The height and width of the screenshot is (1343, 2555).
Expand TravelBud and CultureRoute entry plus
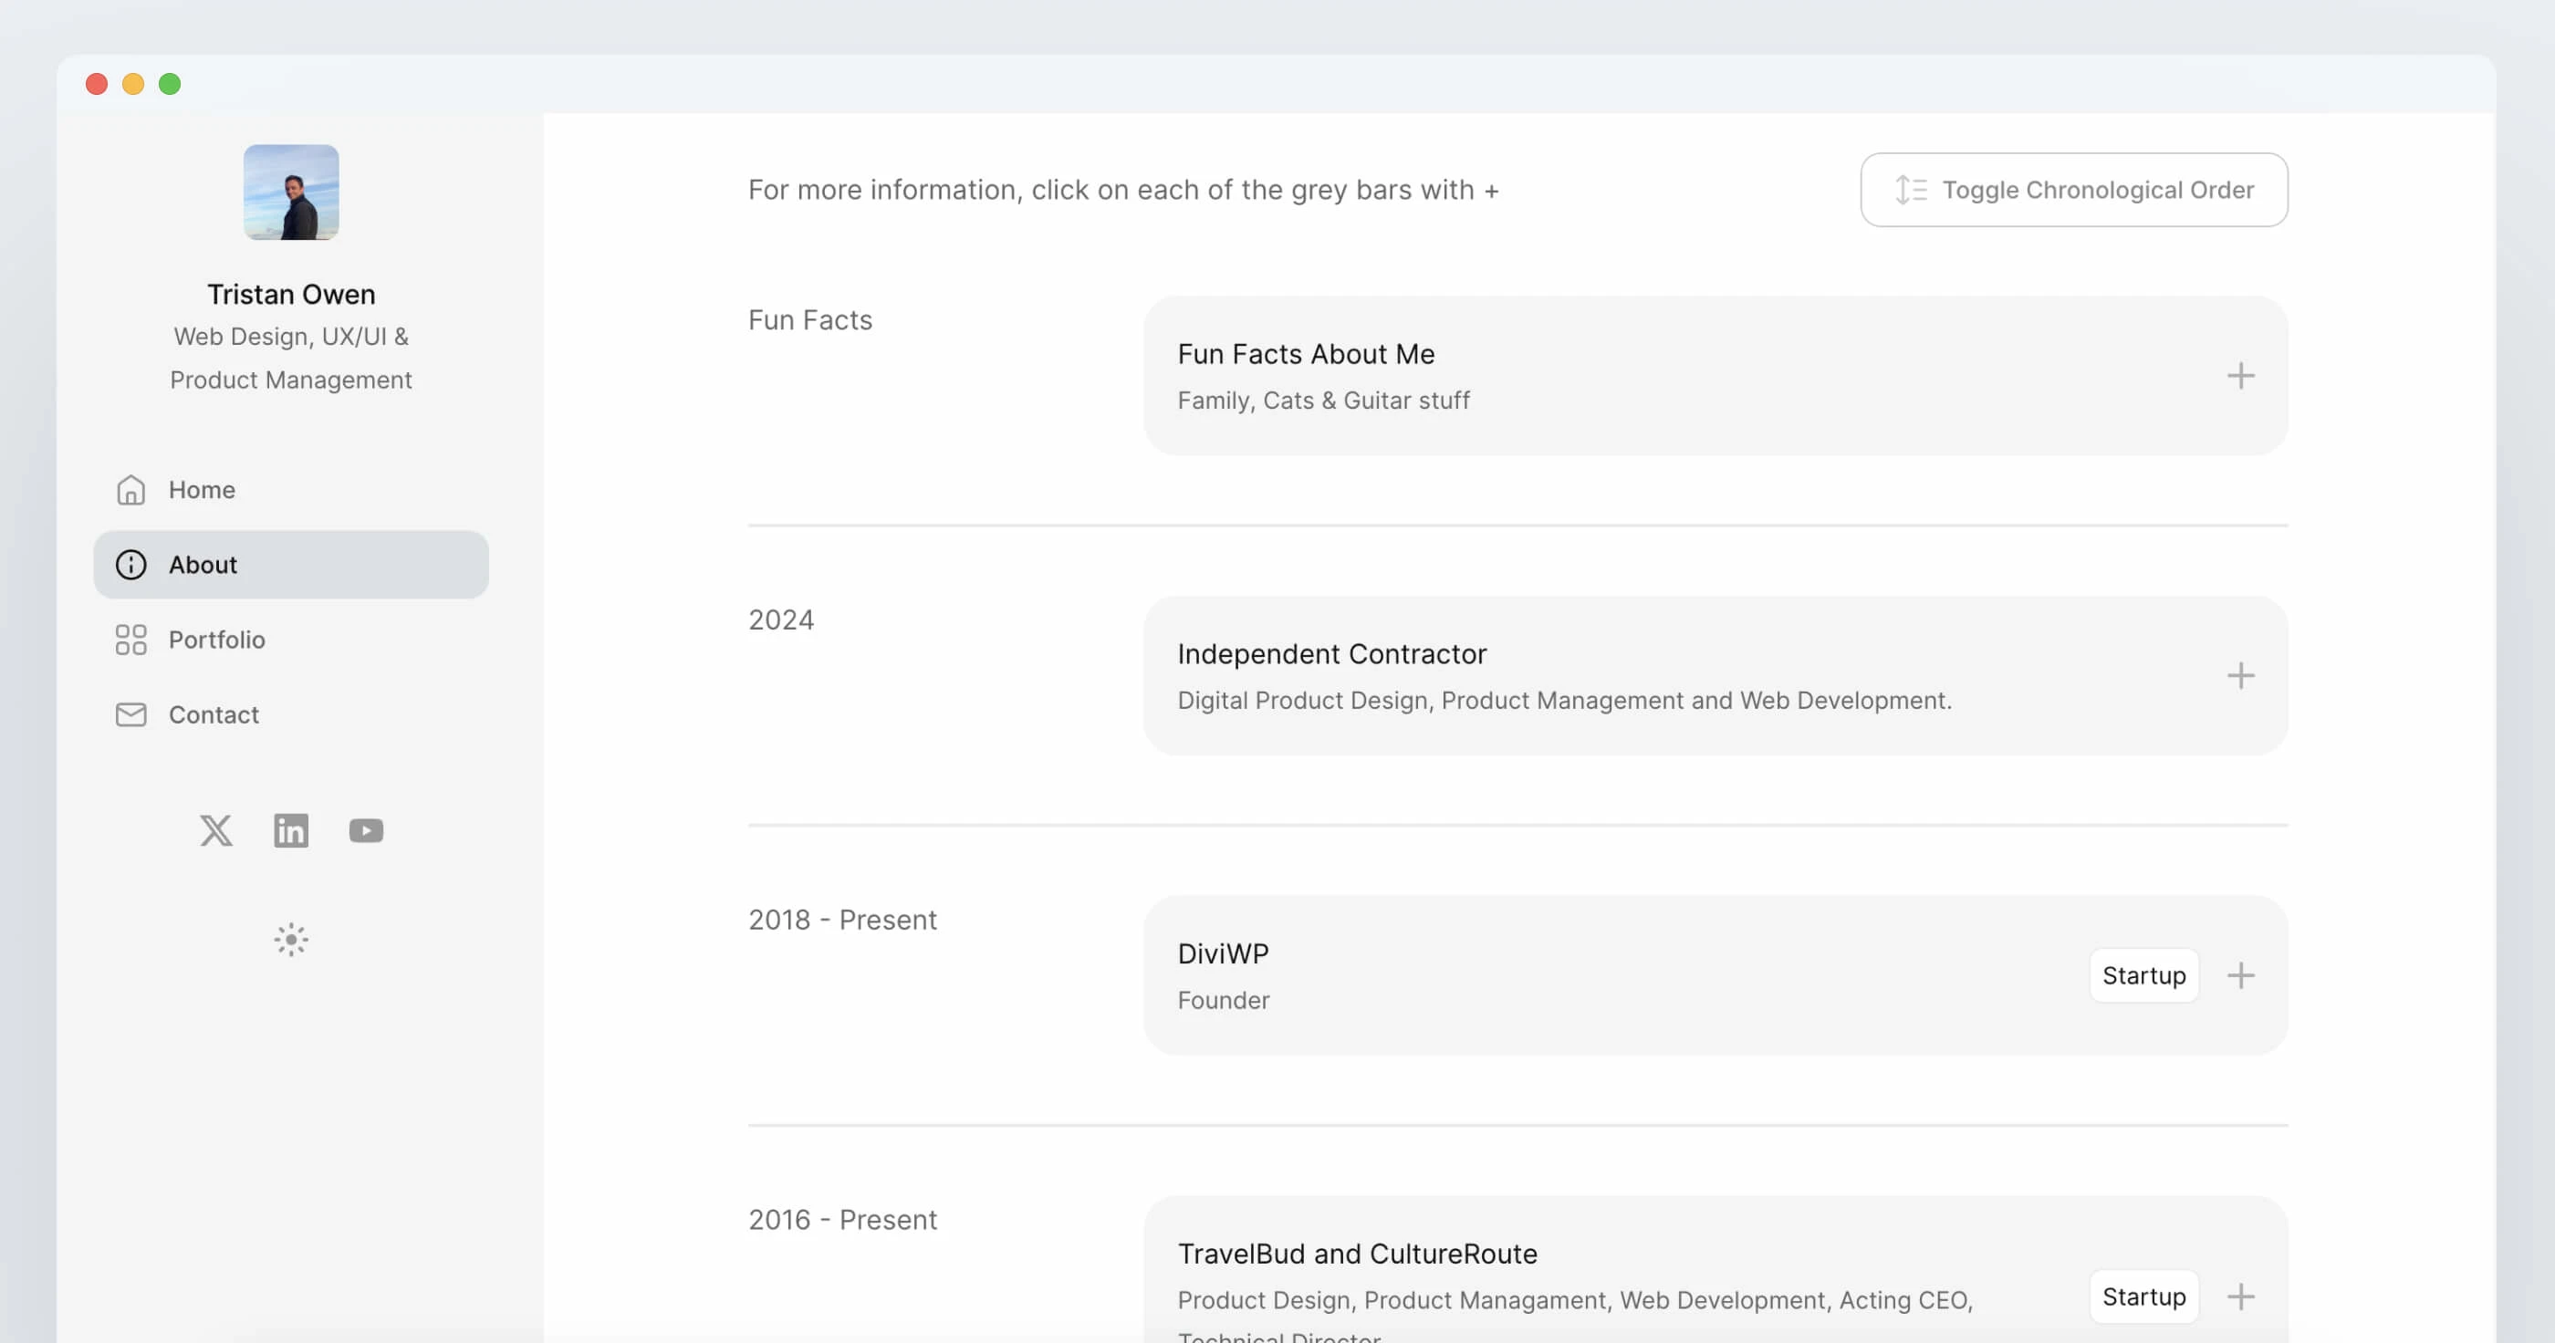2239,1296
